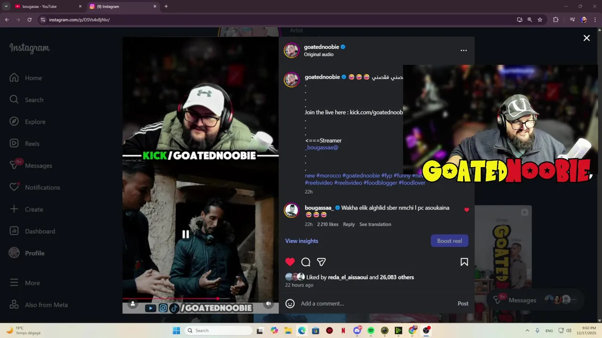Click the comment bubble icon

[306, 262]
